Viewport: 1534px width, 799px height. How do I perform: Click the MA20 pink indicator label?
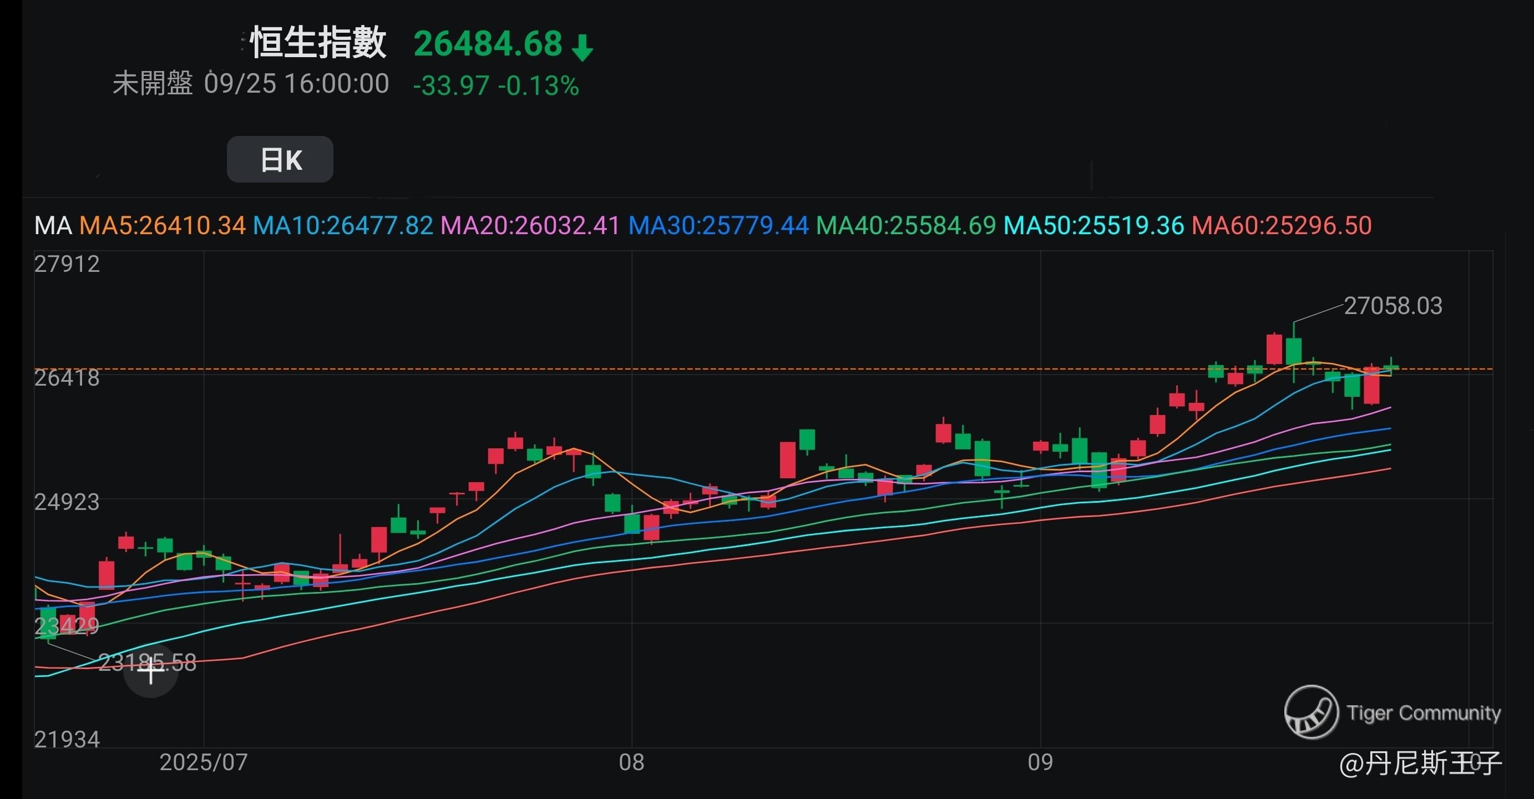(x=529, y=226)
